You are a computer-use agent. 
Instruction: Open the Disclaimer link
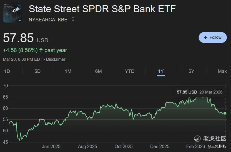[56, 59]
